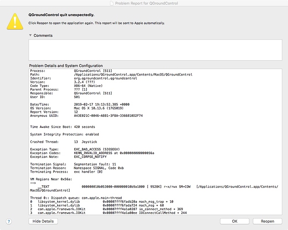This screenshot has height=230, width=288.
Task: Click 'Segmentation fault: 11' termination signal
Action: click(95, 164)
